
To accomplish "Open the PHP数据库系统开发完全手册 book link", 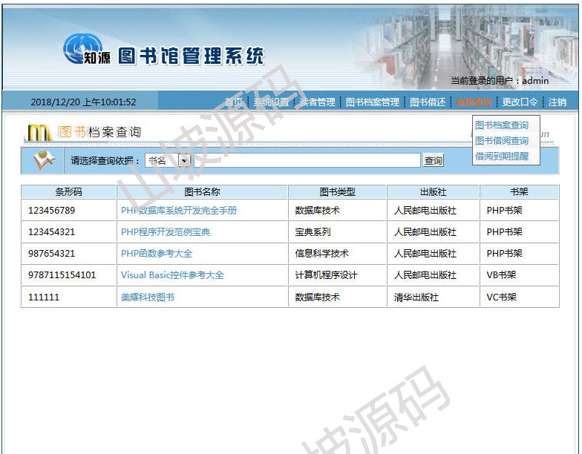I will point(179,211).
